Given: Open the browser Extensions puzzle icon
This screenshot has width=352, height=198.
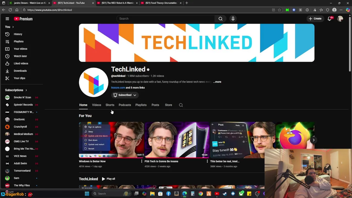Looking at the screenshot, I should (307, 10).
